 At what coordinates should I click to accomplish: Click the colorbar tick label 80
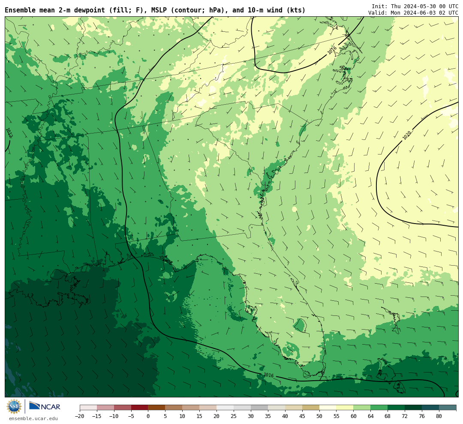[x=439, y=416]
